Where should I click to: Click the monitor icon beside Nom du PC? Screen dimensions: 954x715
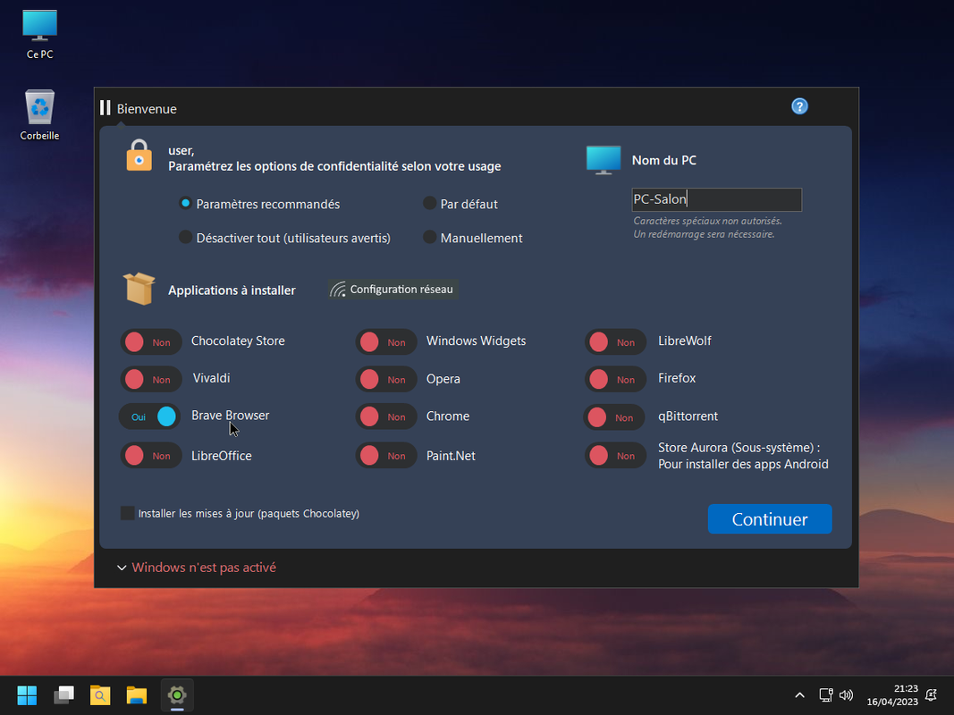[603, 160]
